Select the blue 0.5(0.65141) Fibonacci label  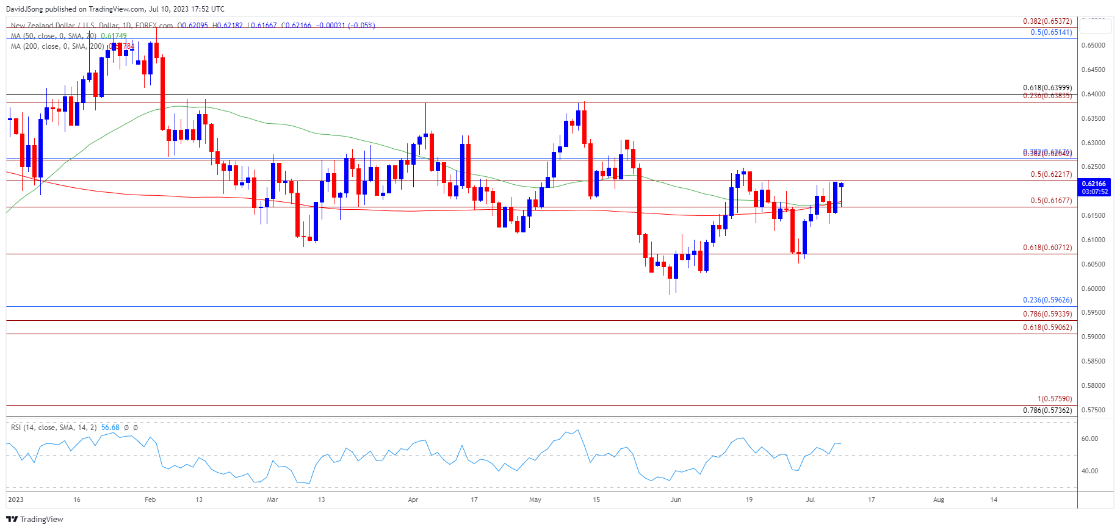(1050, 32)
